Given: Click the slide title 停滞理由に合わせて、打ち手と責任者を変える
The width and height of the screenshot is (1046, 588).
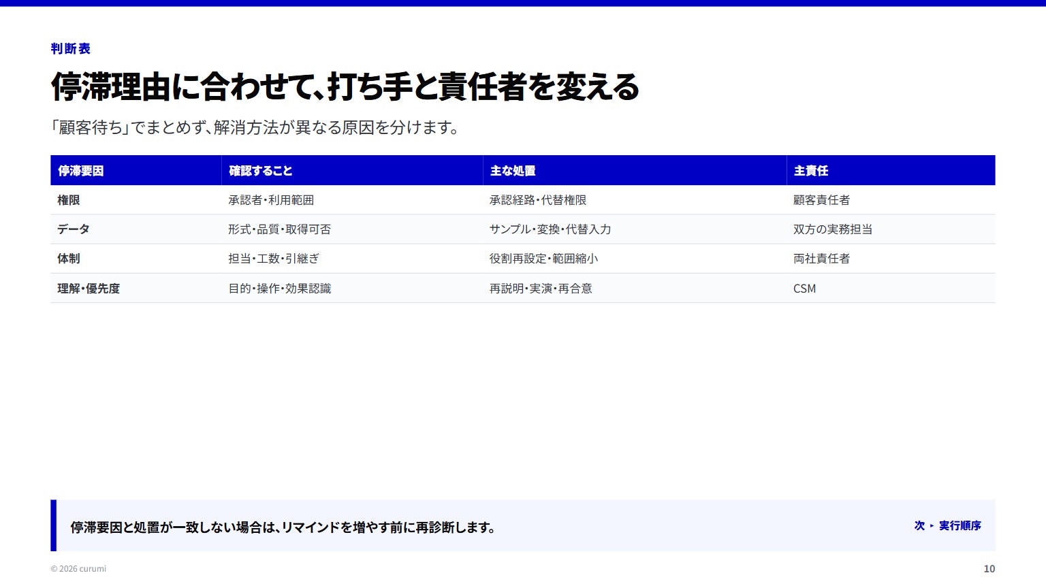Looking at the screenshot, I should (345, 86).
